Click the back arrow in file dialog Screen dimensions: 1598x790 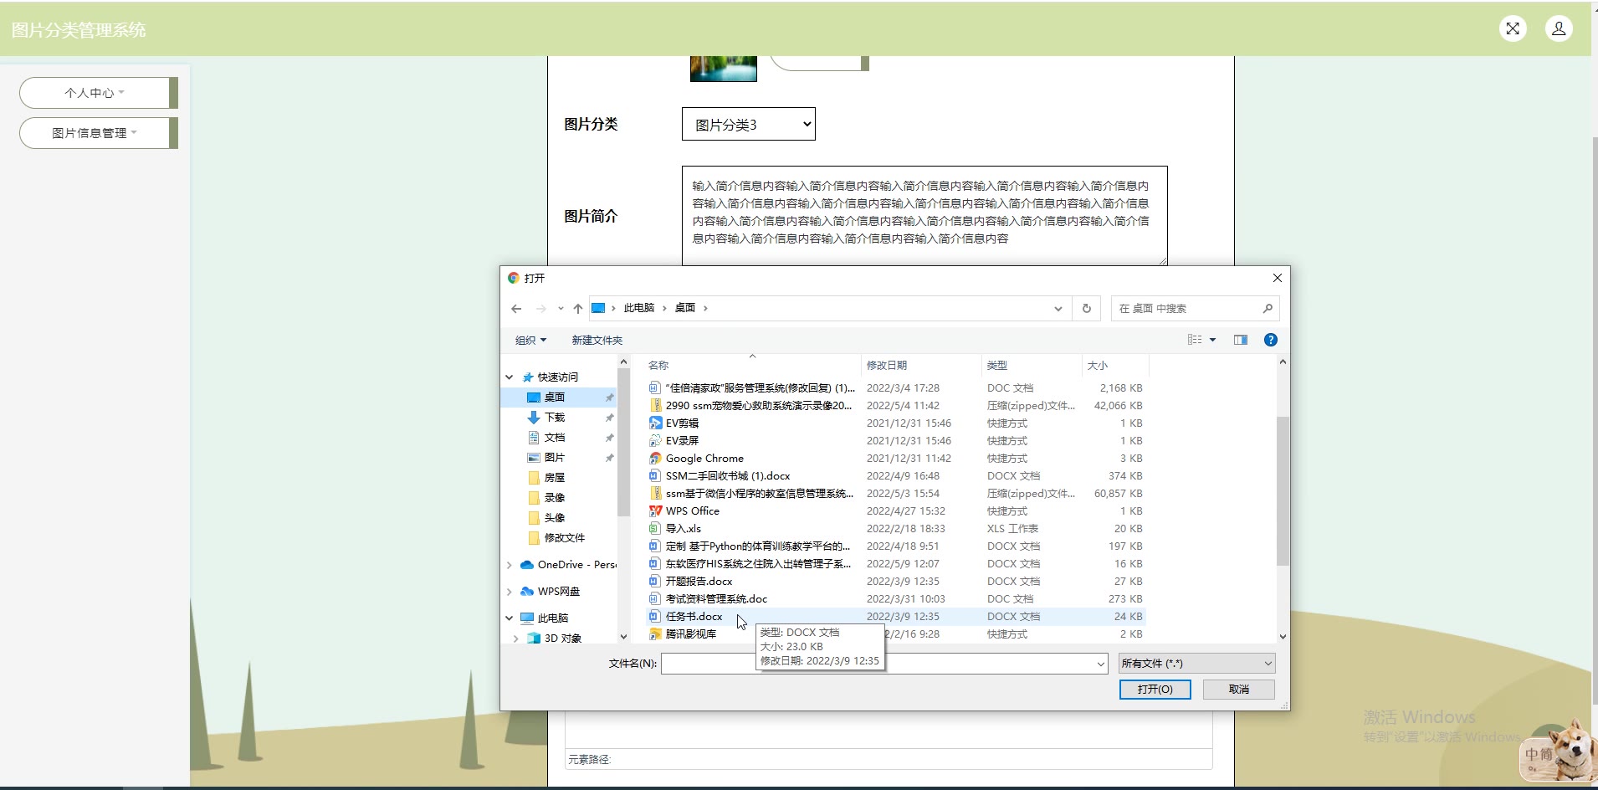click(x=516, y=309)
